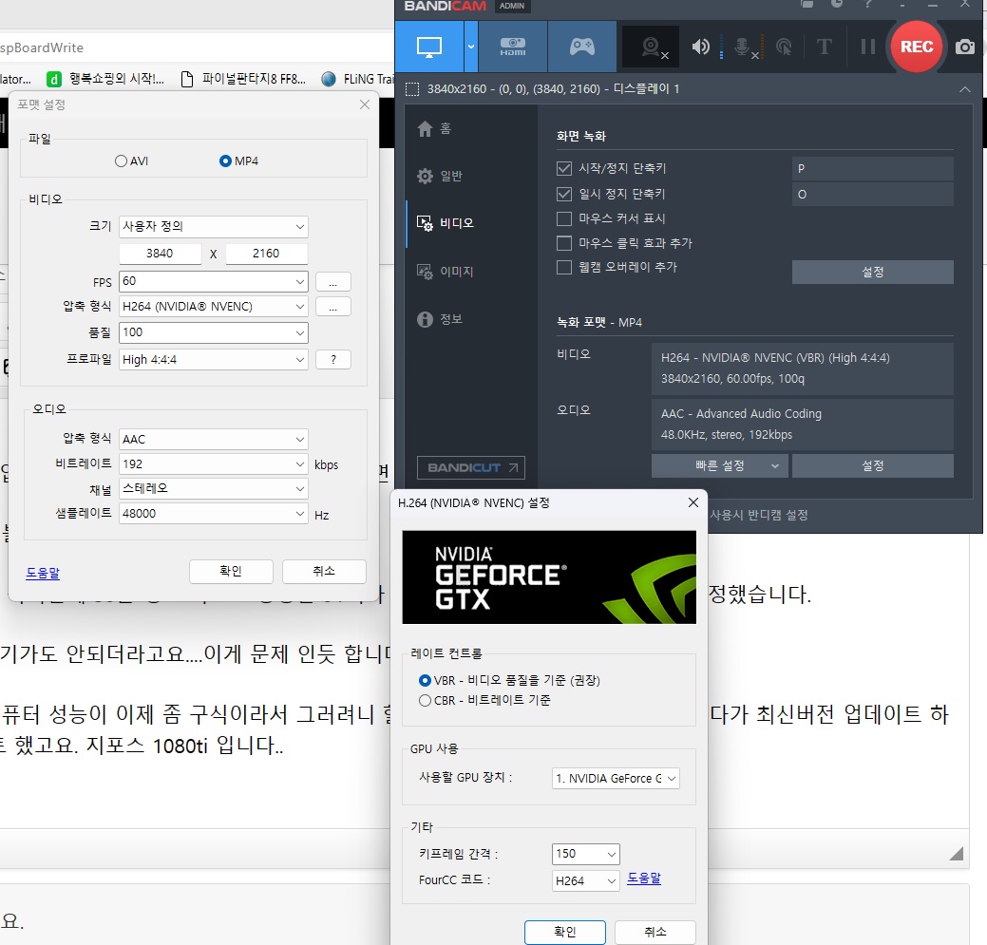
Task: Open the BANDICUT link button
Action: click(471, 467)
